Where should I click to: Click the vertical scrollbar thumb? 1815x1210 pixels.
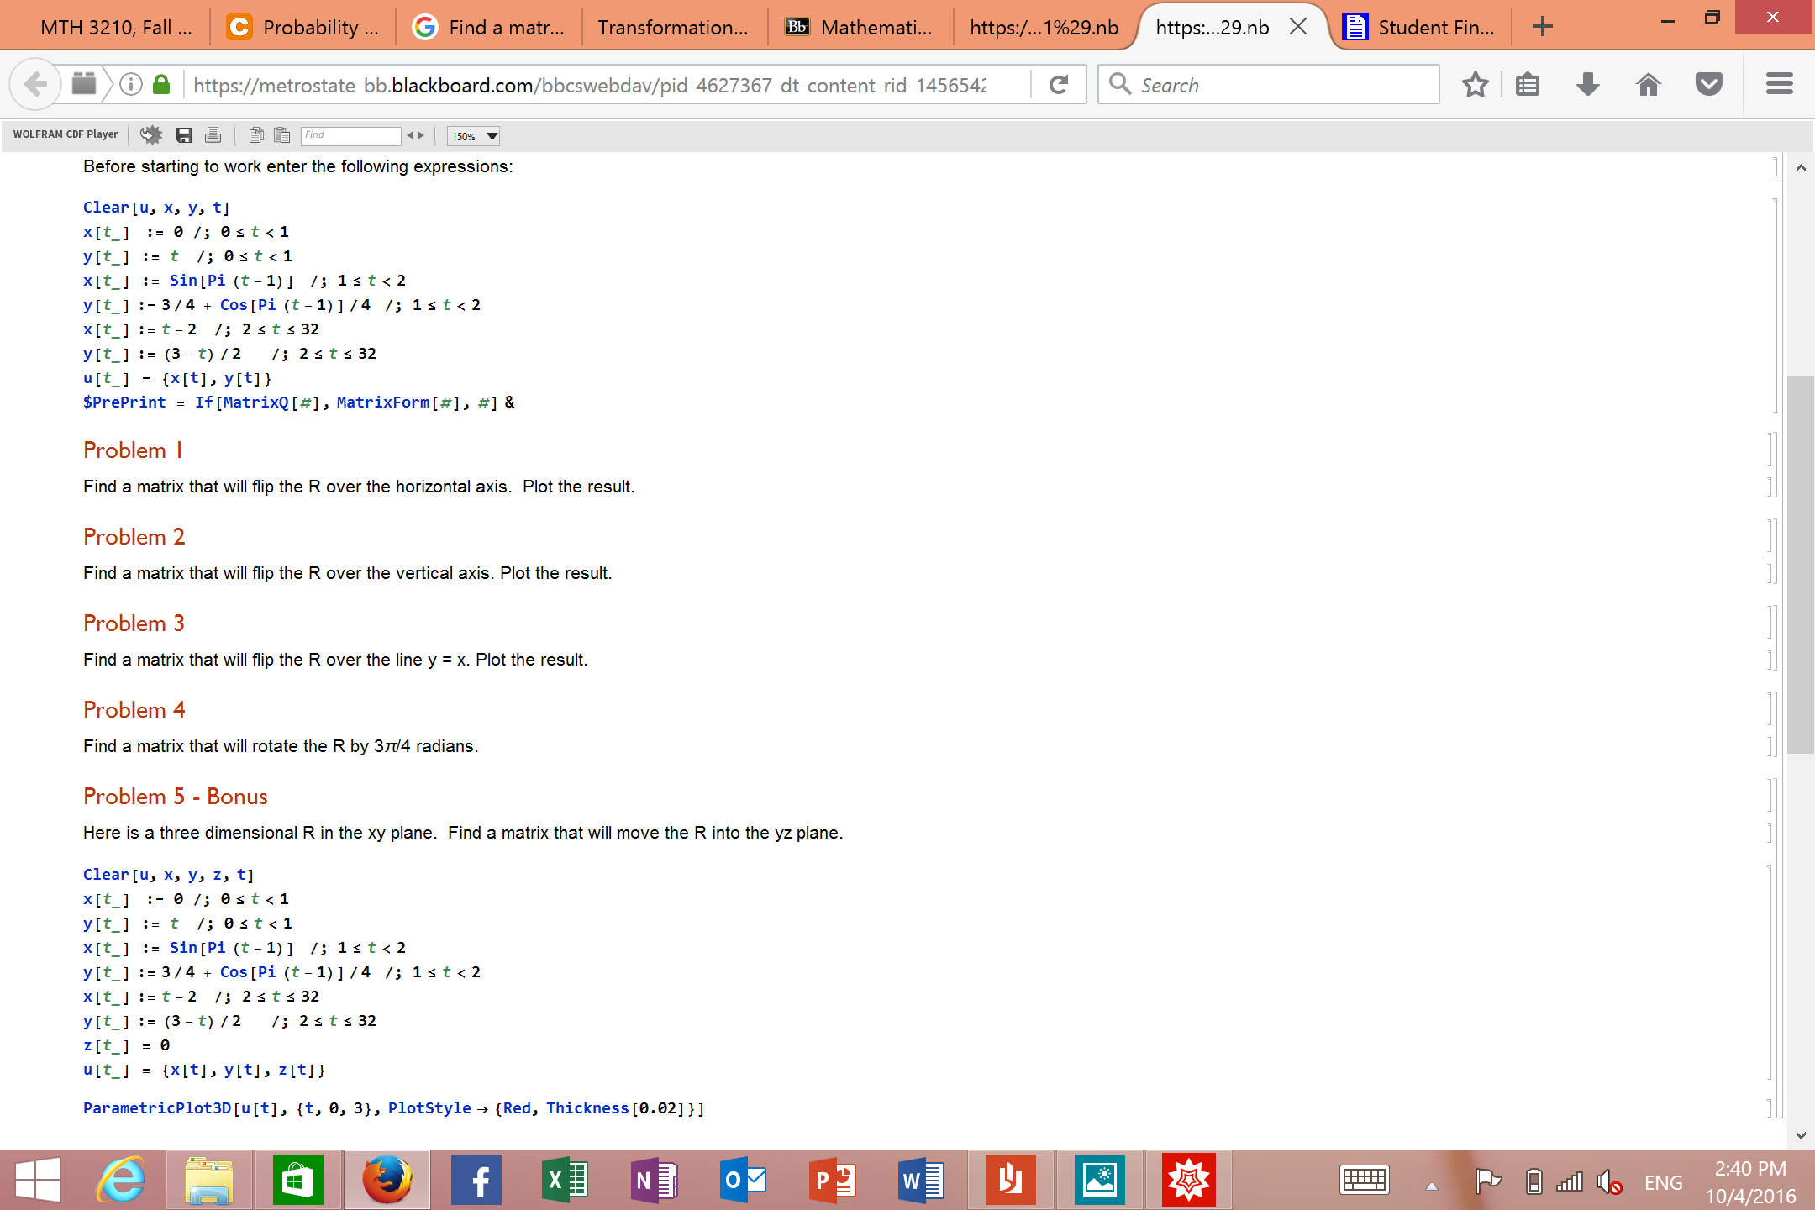1800,563
